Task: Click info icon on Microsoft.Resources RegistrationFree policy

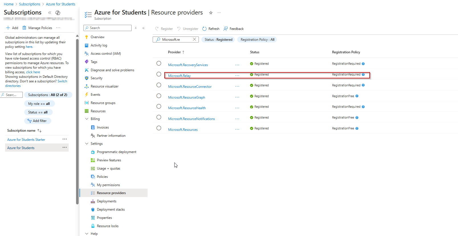Action: pyautogui.click(x=357, y=128)
